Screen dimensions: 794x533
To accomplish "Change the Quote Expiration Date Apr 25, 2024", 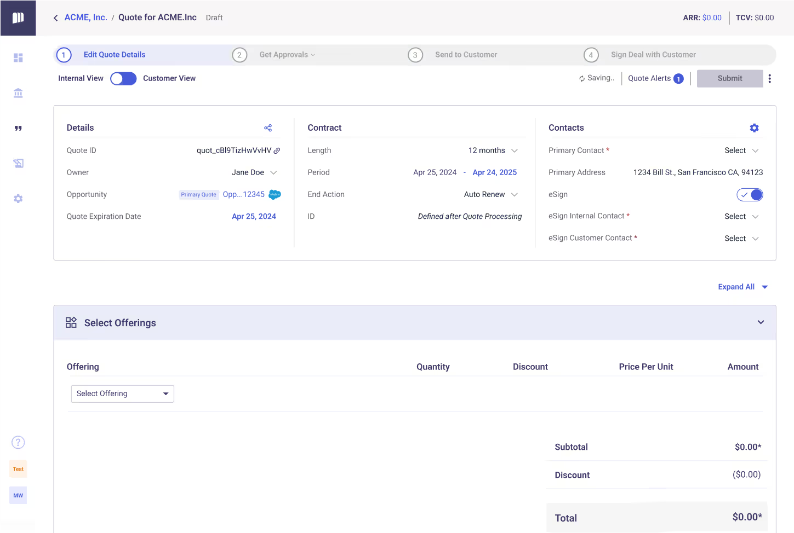I will (254, 216).
